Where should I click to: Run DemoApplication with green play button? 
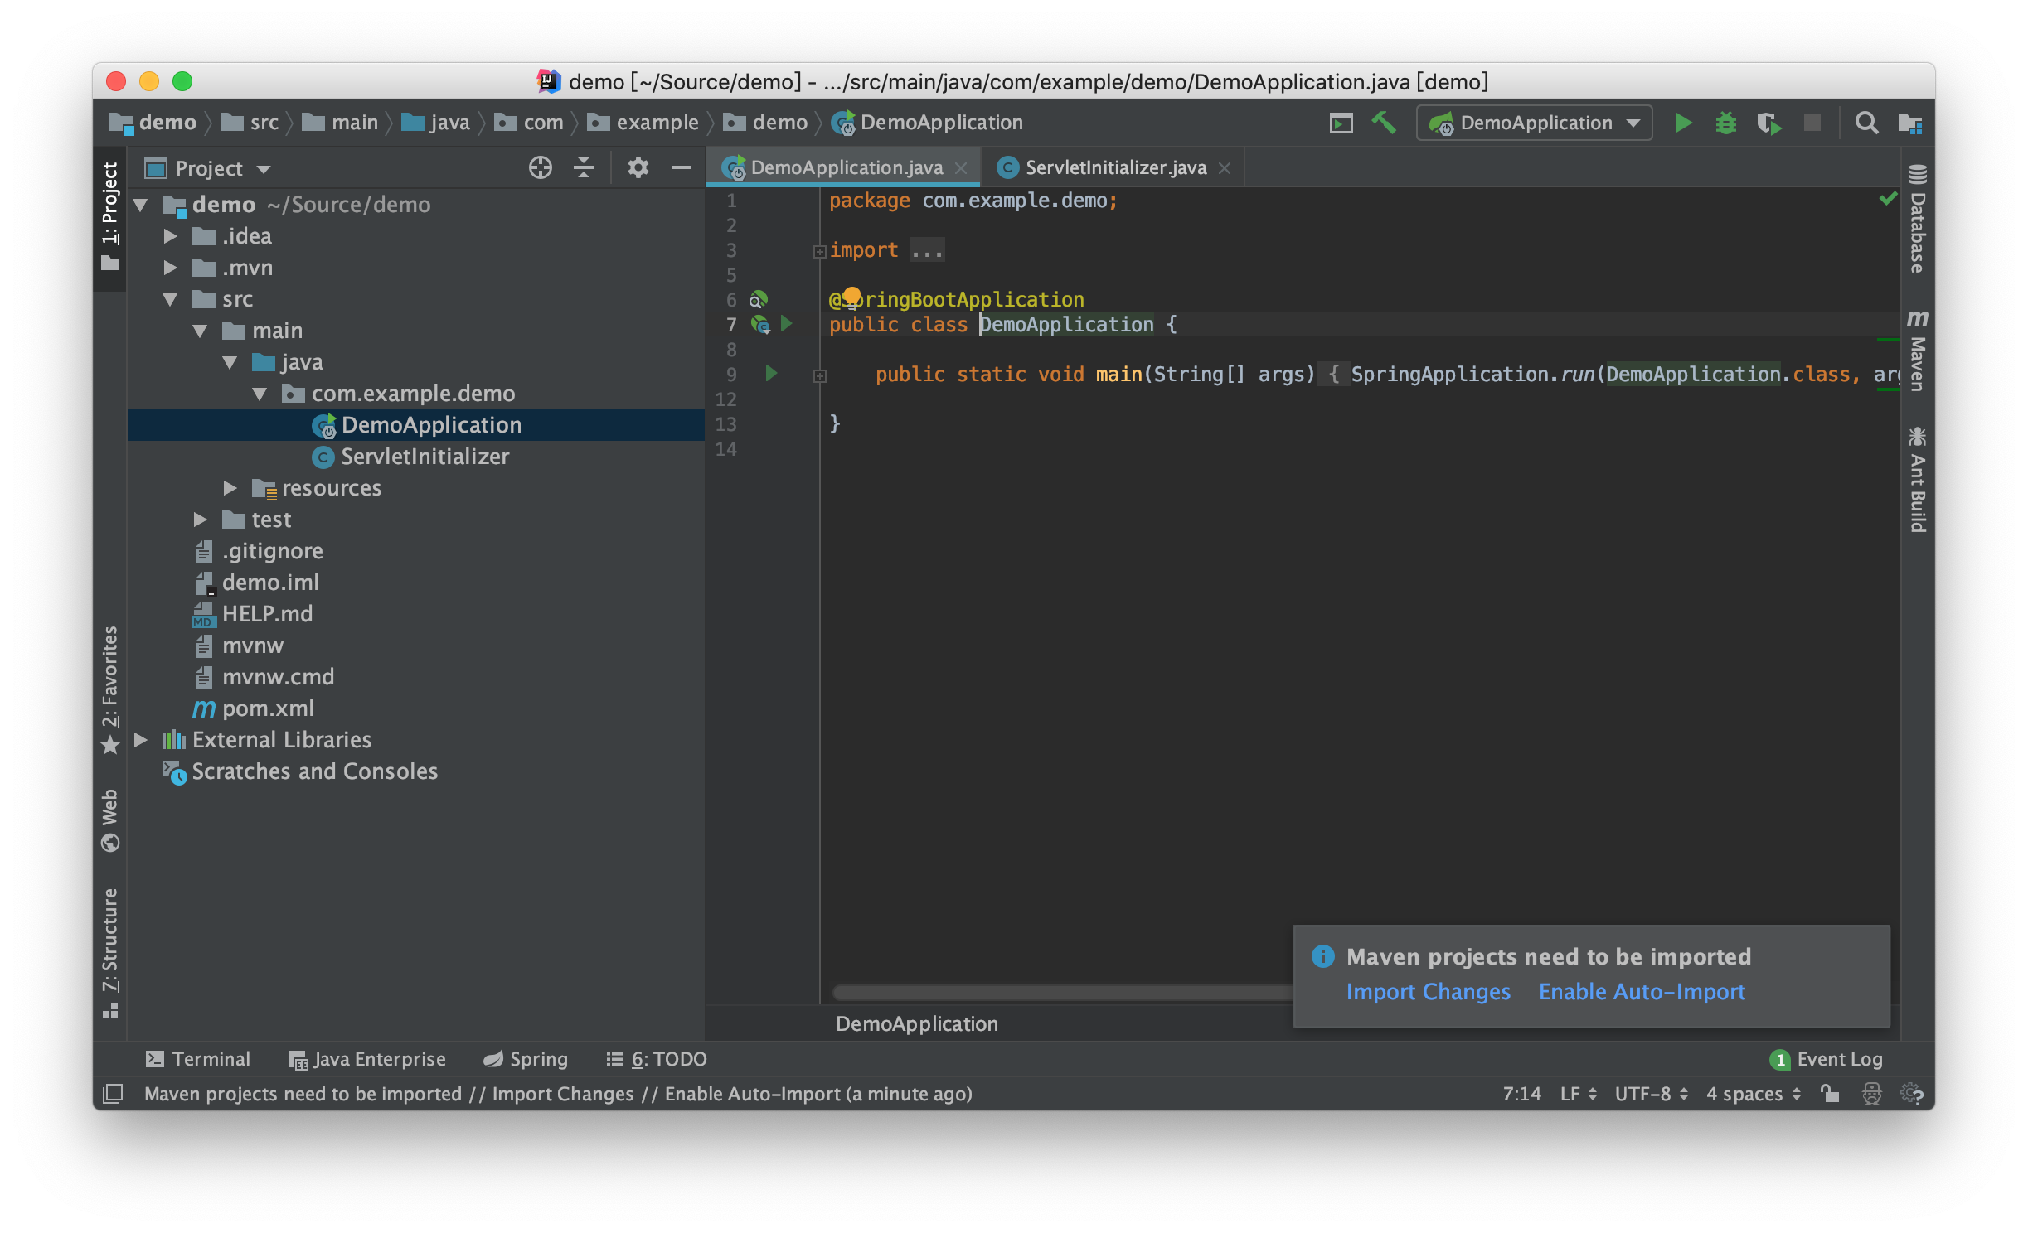[x=1682, y=123]
